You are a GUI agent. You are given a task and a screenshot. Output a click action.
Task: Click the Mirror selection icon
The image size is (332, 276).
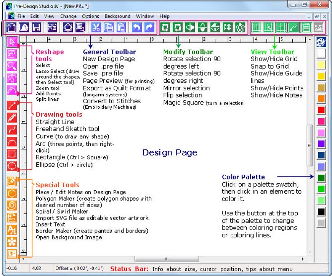(190, 27)
